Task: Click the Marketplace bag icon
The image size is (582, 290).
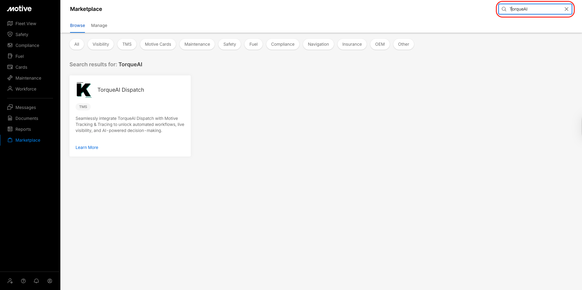Action: point(10,140)
